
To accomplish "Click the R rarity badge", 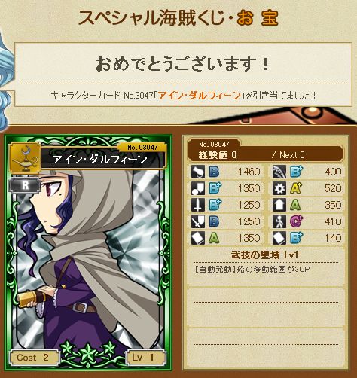I will [x=25, y=185].
